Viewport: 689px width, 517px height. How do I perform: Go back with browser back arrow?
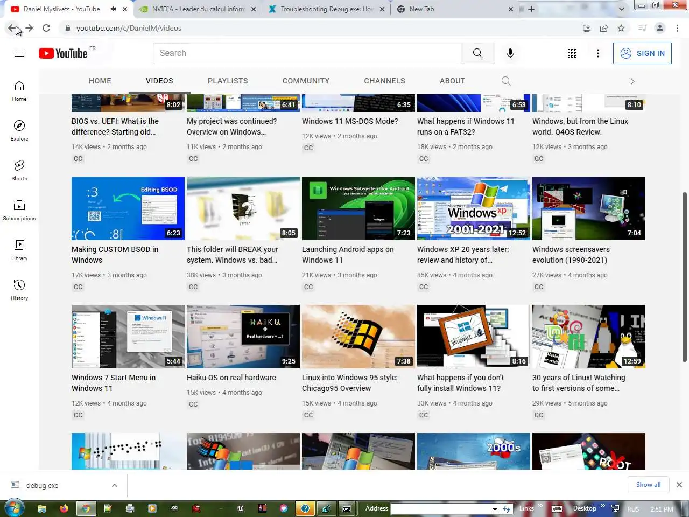pyautogui.click(x=12, y=28)
